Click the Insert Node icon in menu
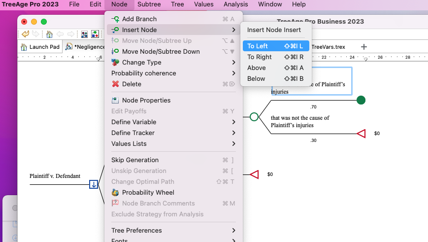Screen dimensions: 428x242 (x=115, y=30)
